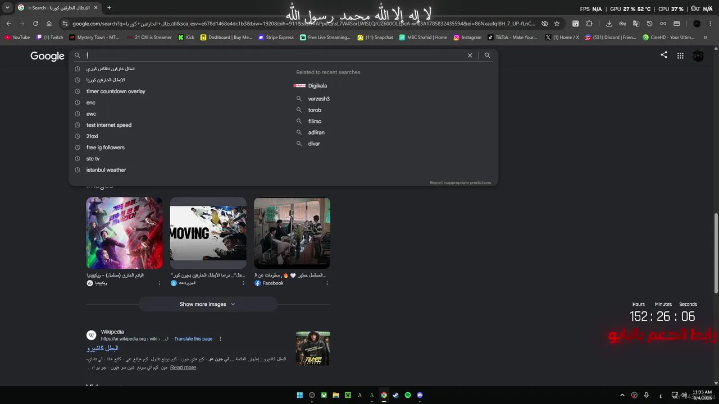Open the address bar URL field
This screenshot has width=719, height=404.
click(303, 24)
